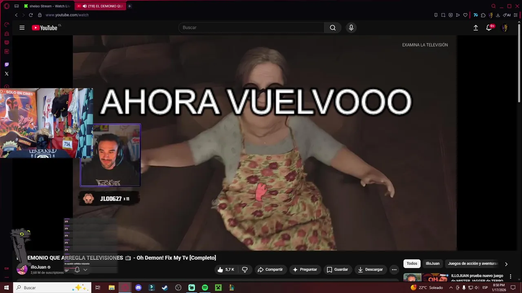
Task: Go back to the previous page
Action: pyautogui.click(x=16, y=15)
